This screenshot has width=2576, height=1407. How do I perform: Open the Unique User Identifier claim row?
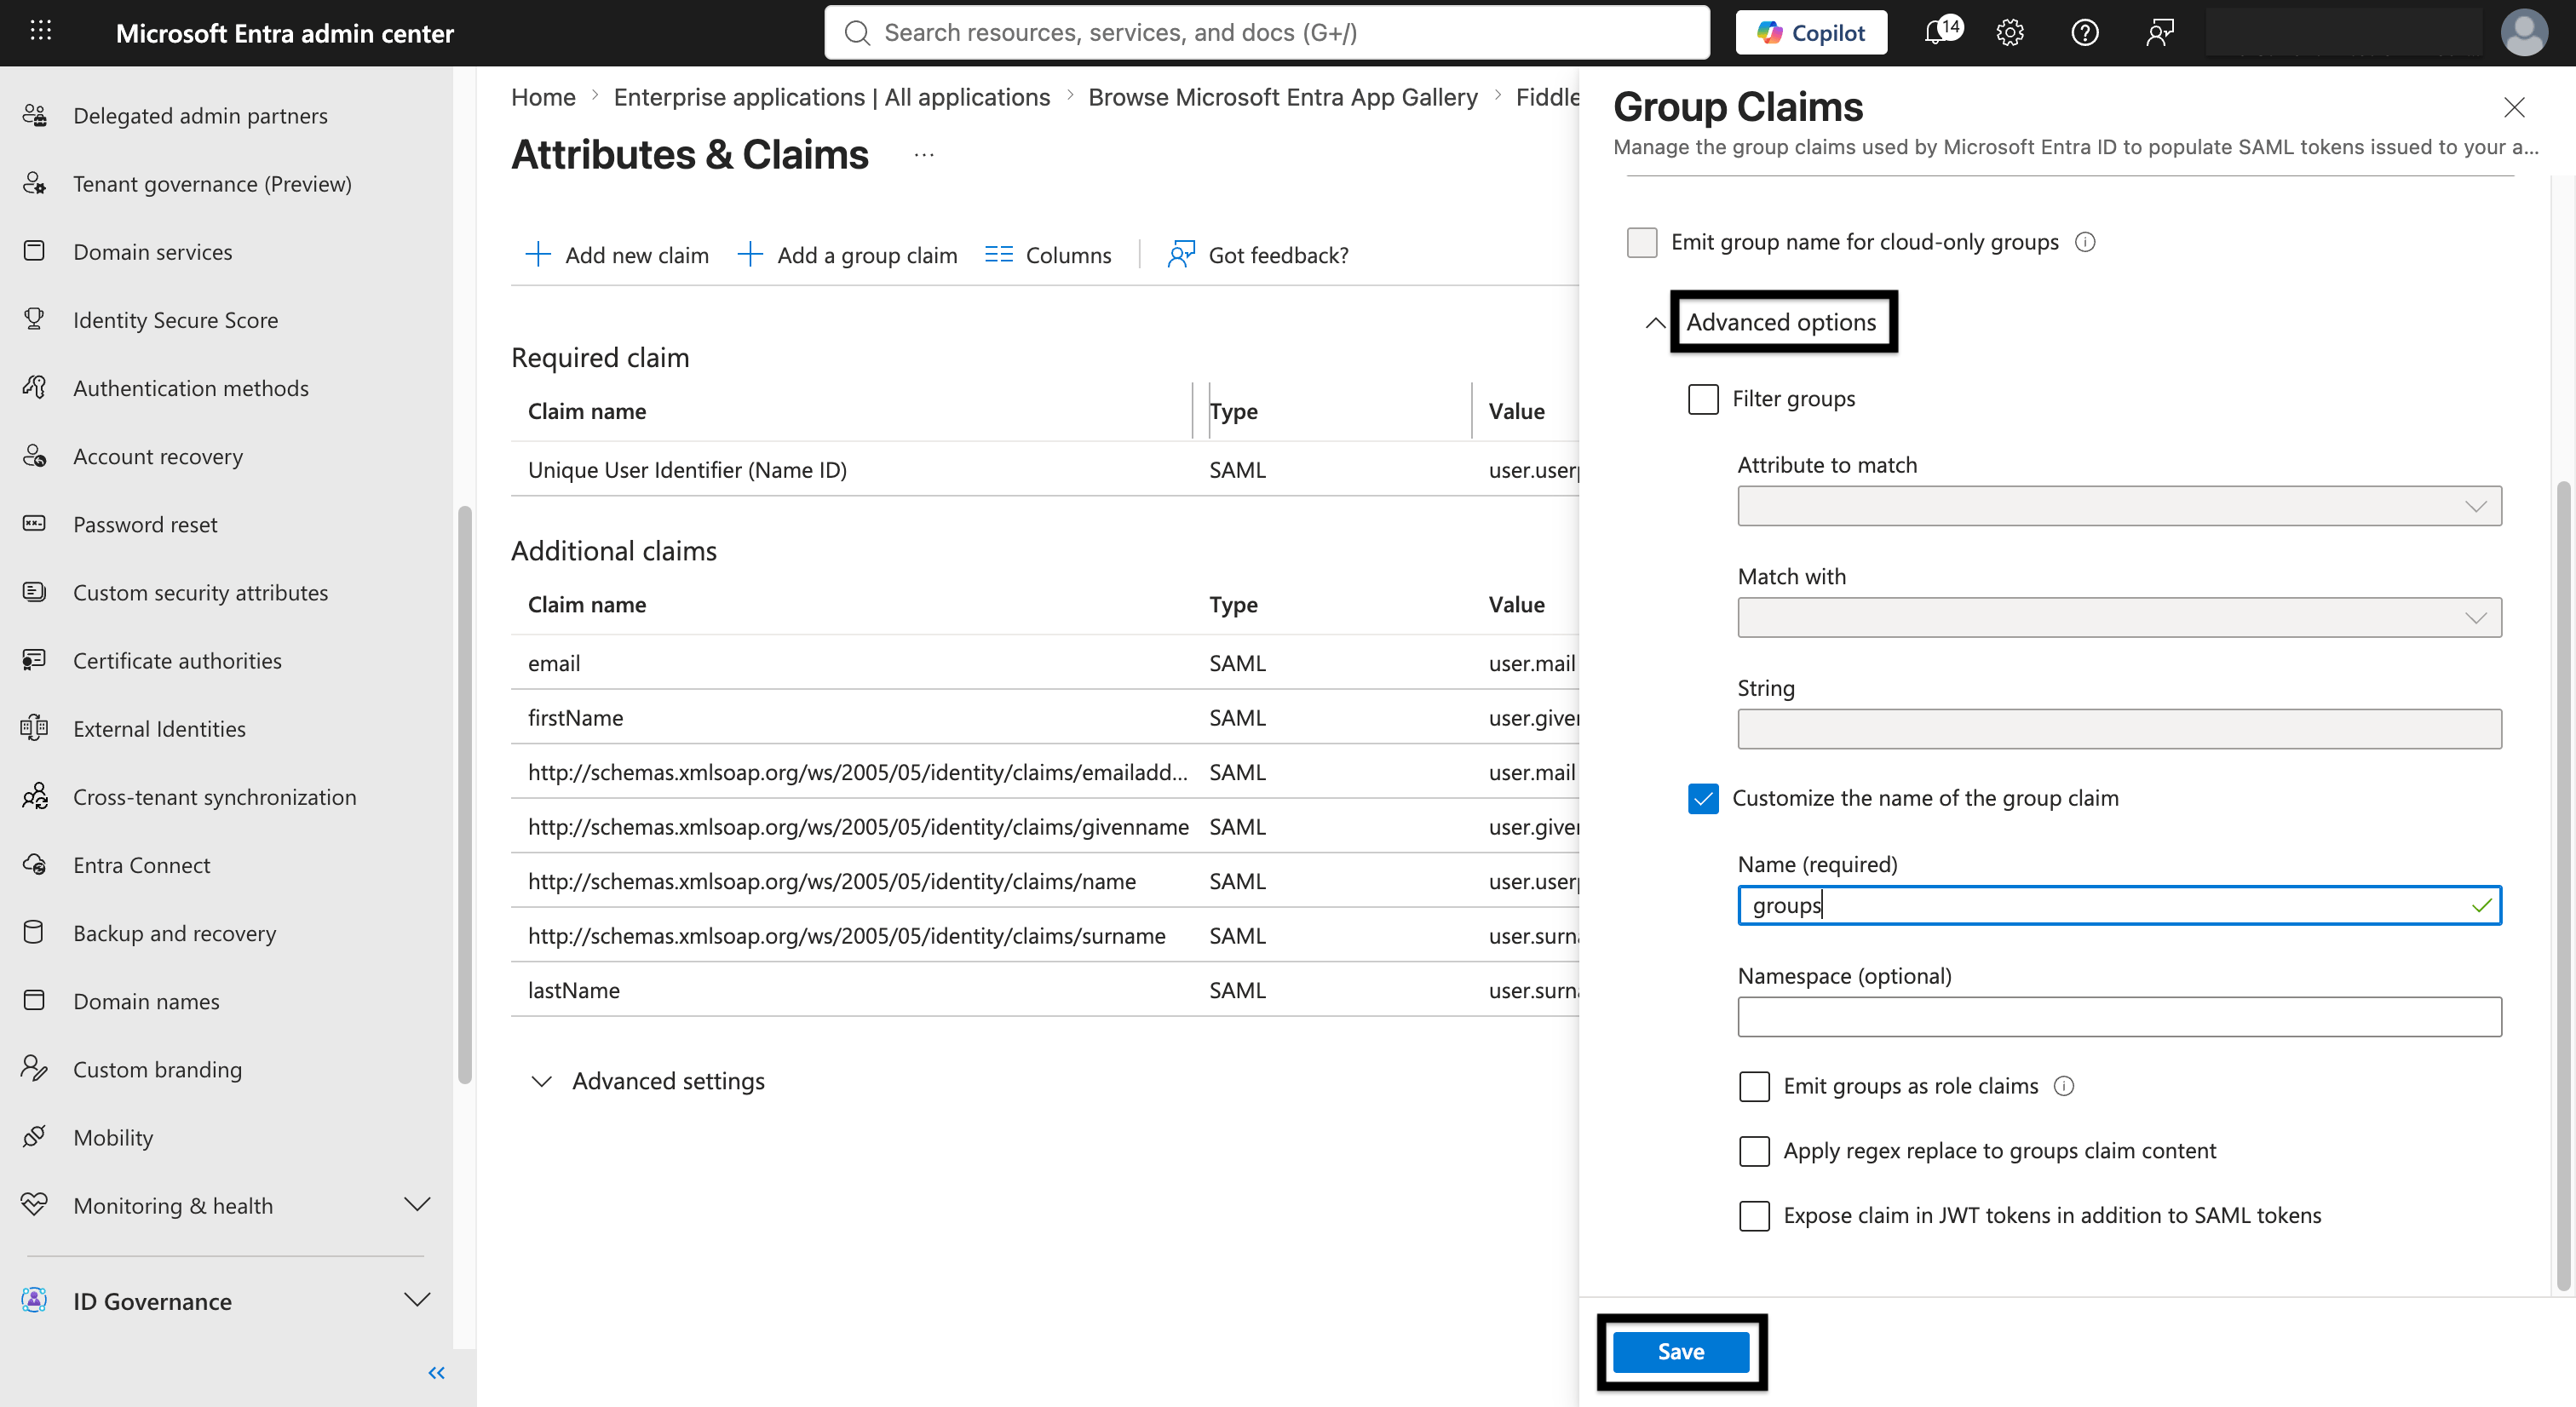click(x=1045, y=469)
